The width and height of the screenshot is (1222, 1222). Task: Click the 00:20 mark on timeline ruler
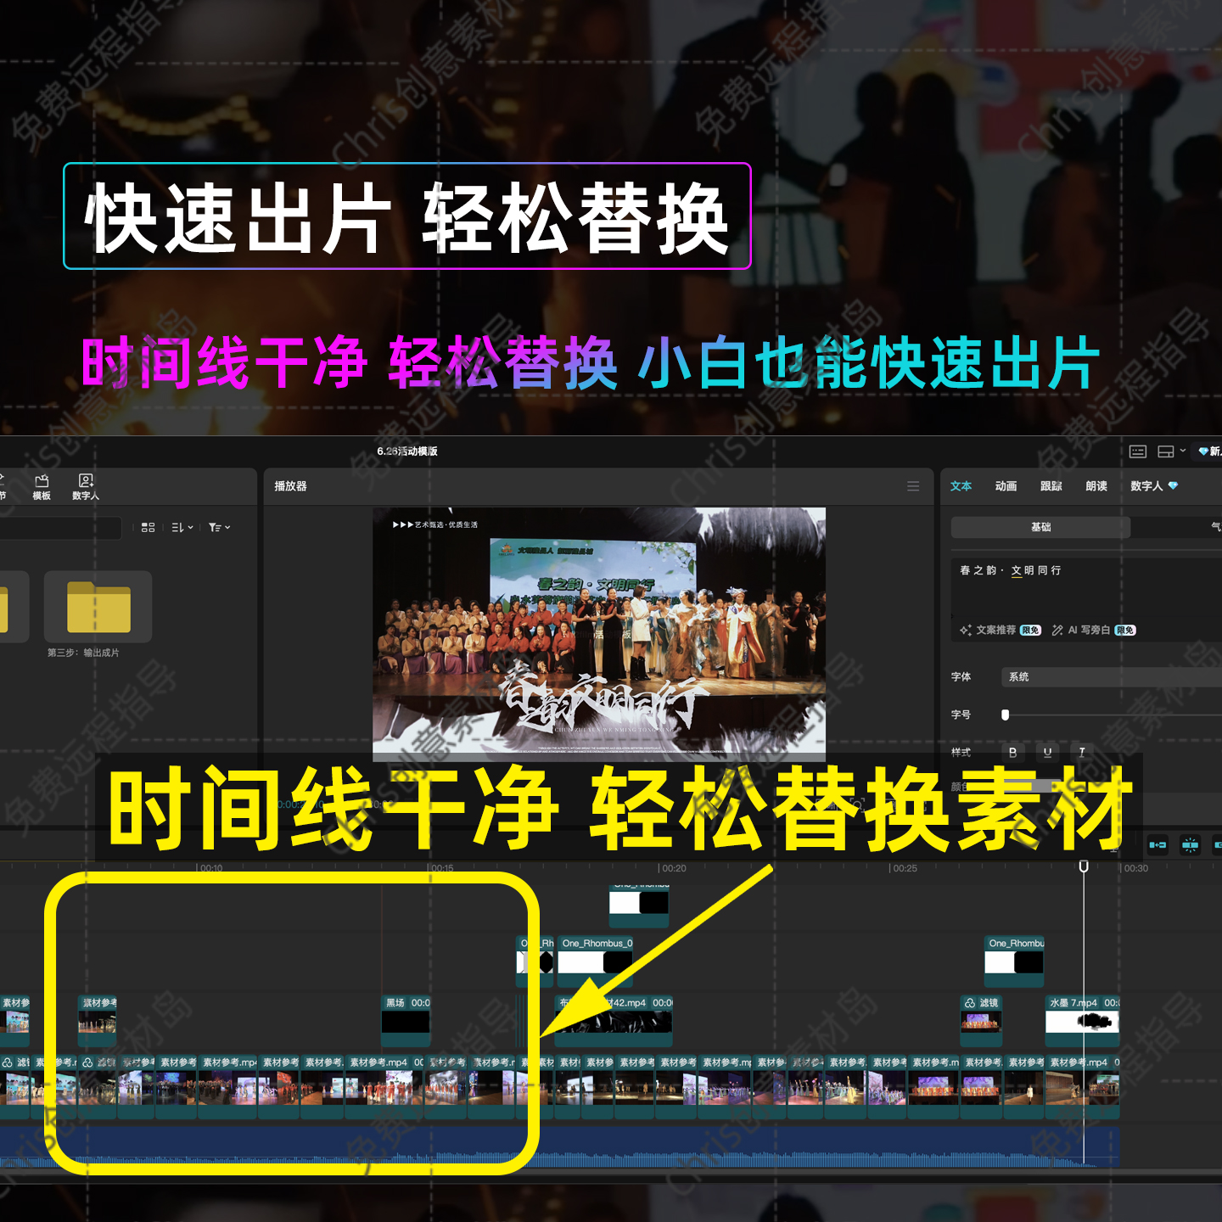pos(672,868)
